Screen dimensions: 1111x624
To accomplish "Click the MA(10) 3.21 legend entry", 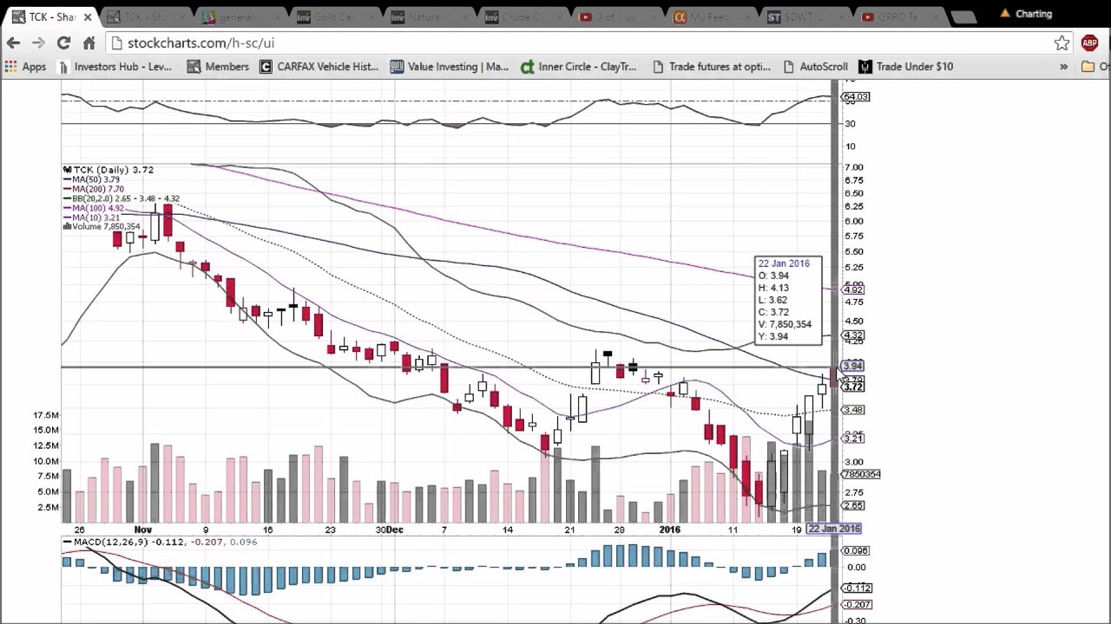I will pos(91,218).
